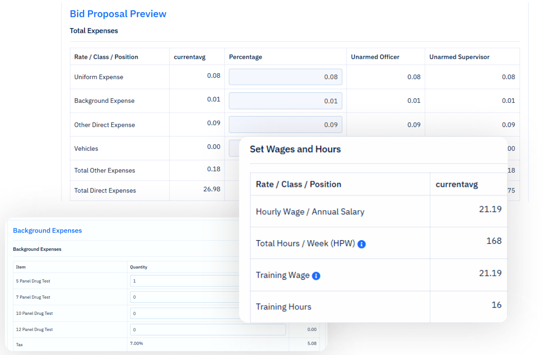Select the Uniform Expense percentage field
Screen dimensions: 546x355
tap(285, 77)
